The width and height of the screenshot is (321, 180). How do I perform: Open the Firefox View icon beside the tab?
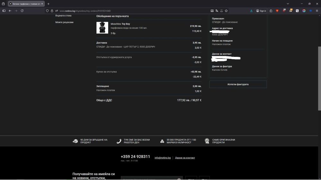(x=3, y=4)
